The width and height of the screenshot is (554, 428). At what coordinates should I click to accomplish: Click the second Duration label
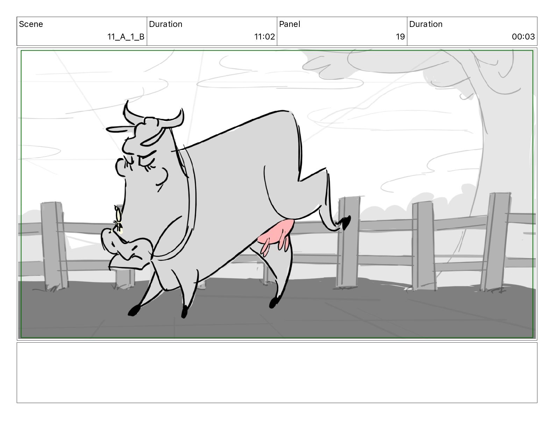tap(426, 24)
